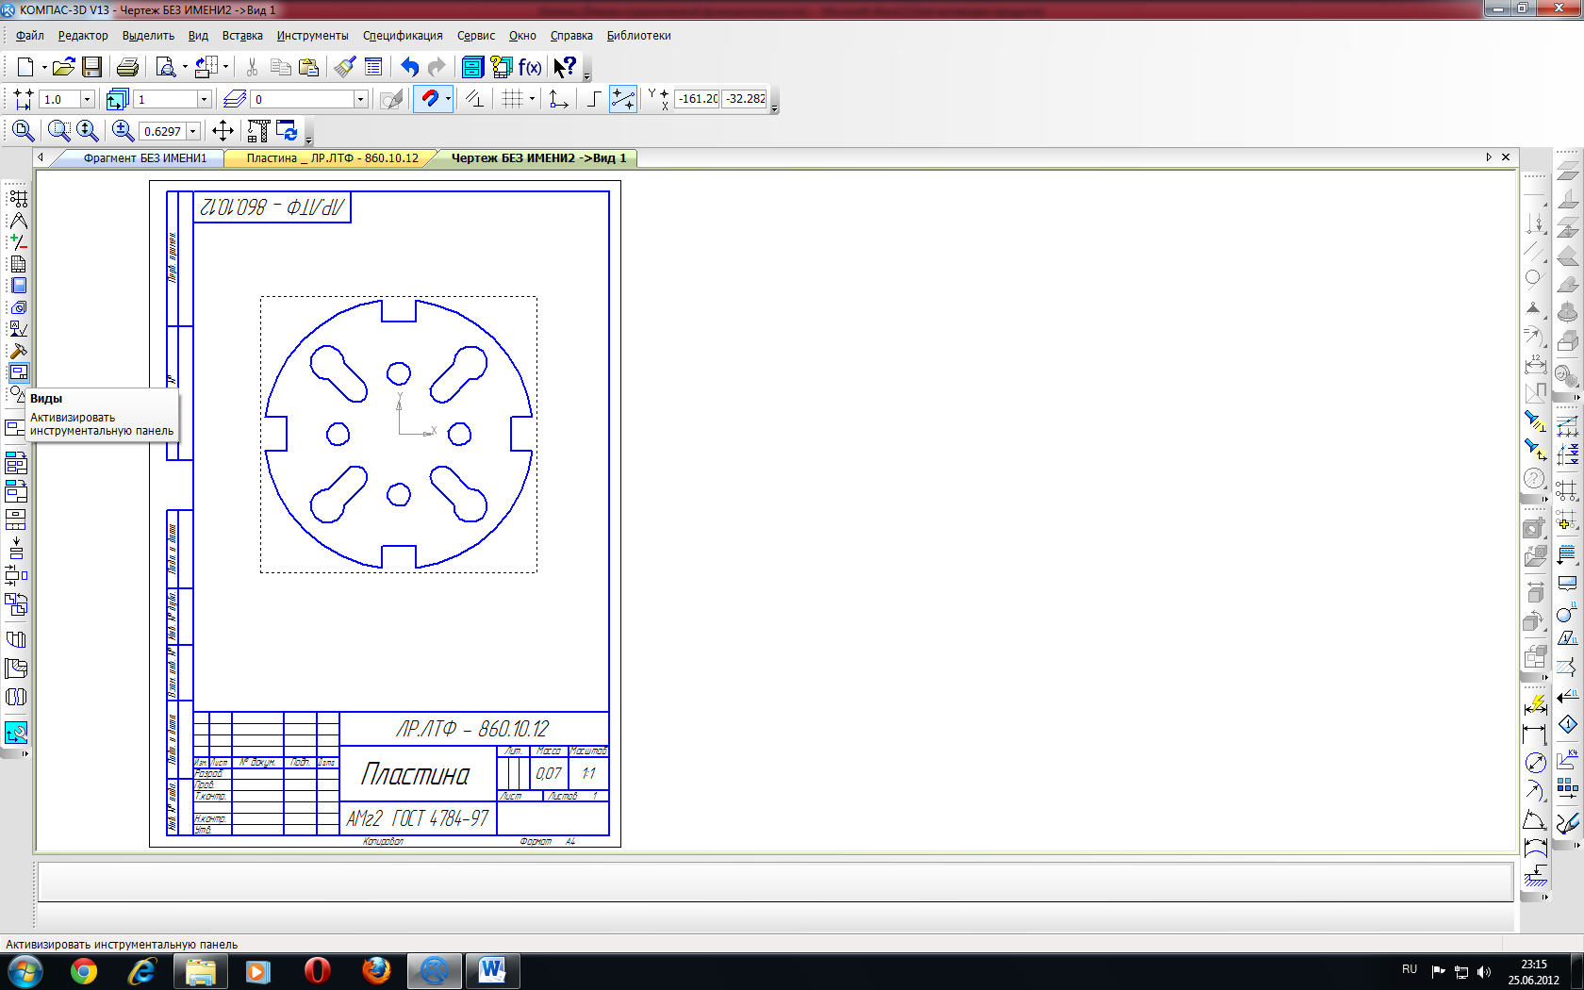Viewport: 1584px width, 990px height.
Task: Click the volume speaker tray icon
Action: pyautogui.click(x=1484, y=971)
